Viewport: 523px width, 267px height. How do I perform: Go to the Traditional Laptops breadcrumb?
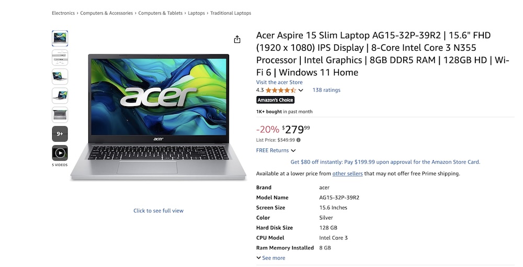(x=231, y=13)
